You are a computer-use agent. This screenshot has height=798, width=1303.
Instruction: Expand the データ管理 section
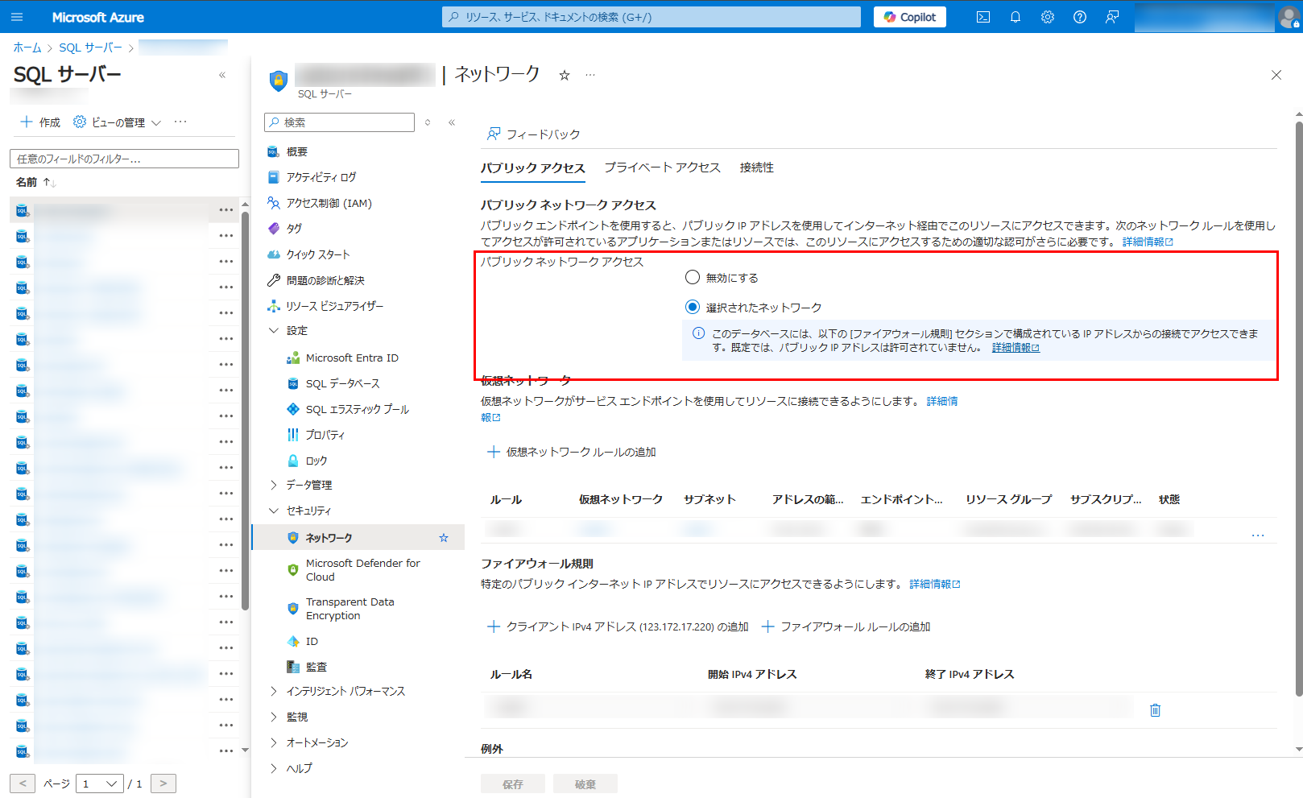pyautogui.click(x=274, y=485)
